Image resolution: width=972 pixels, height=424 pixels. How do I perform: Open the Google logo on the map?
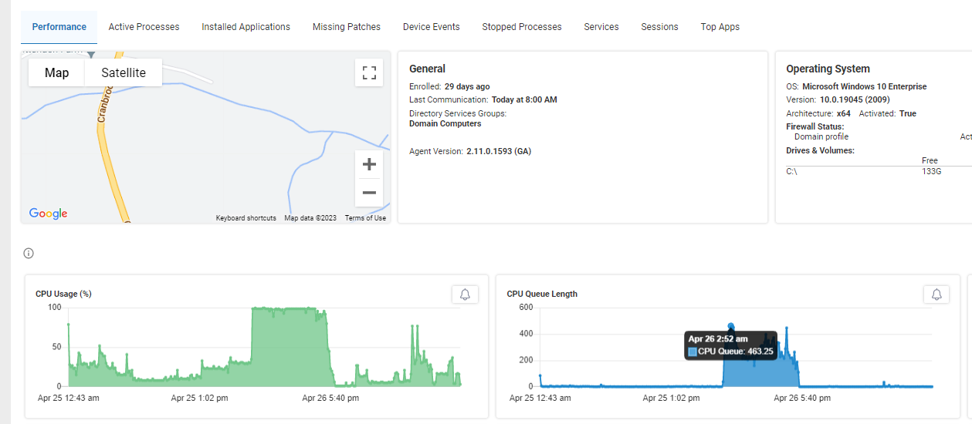(x=48, y=214)
